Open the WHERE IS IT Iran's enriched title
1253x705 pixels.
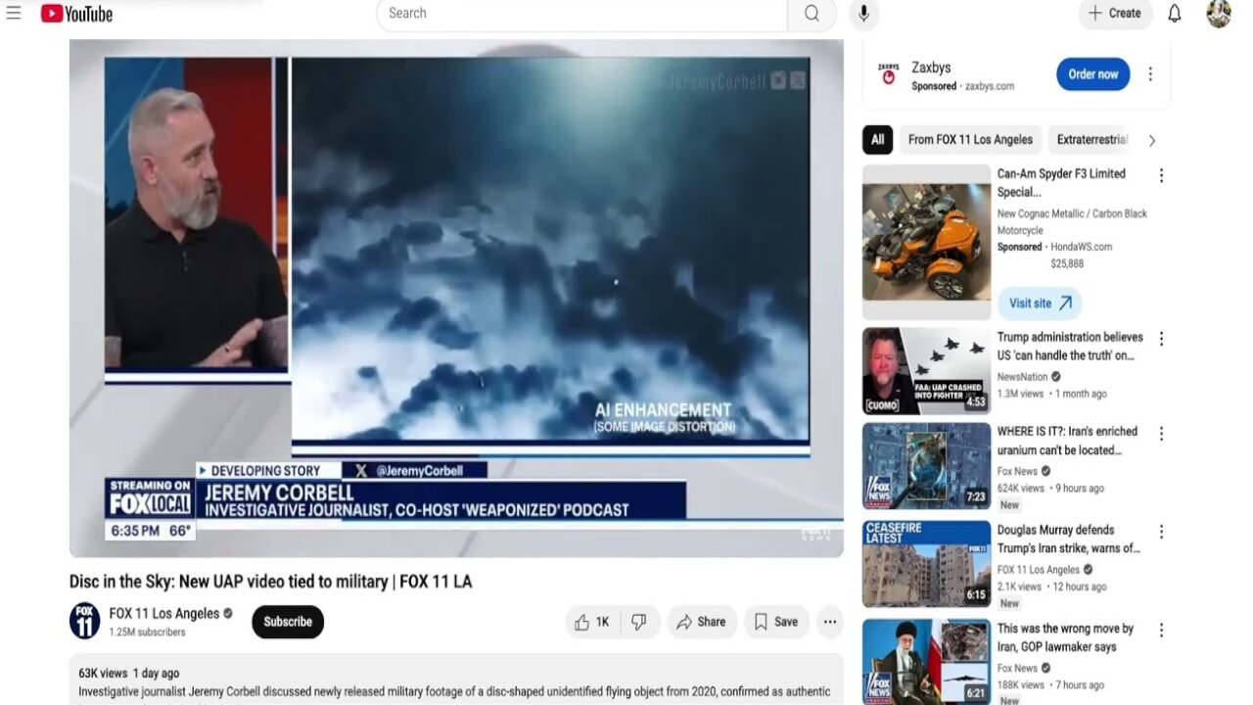tap(1067, 441)
